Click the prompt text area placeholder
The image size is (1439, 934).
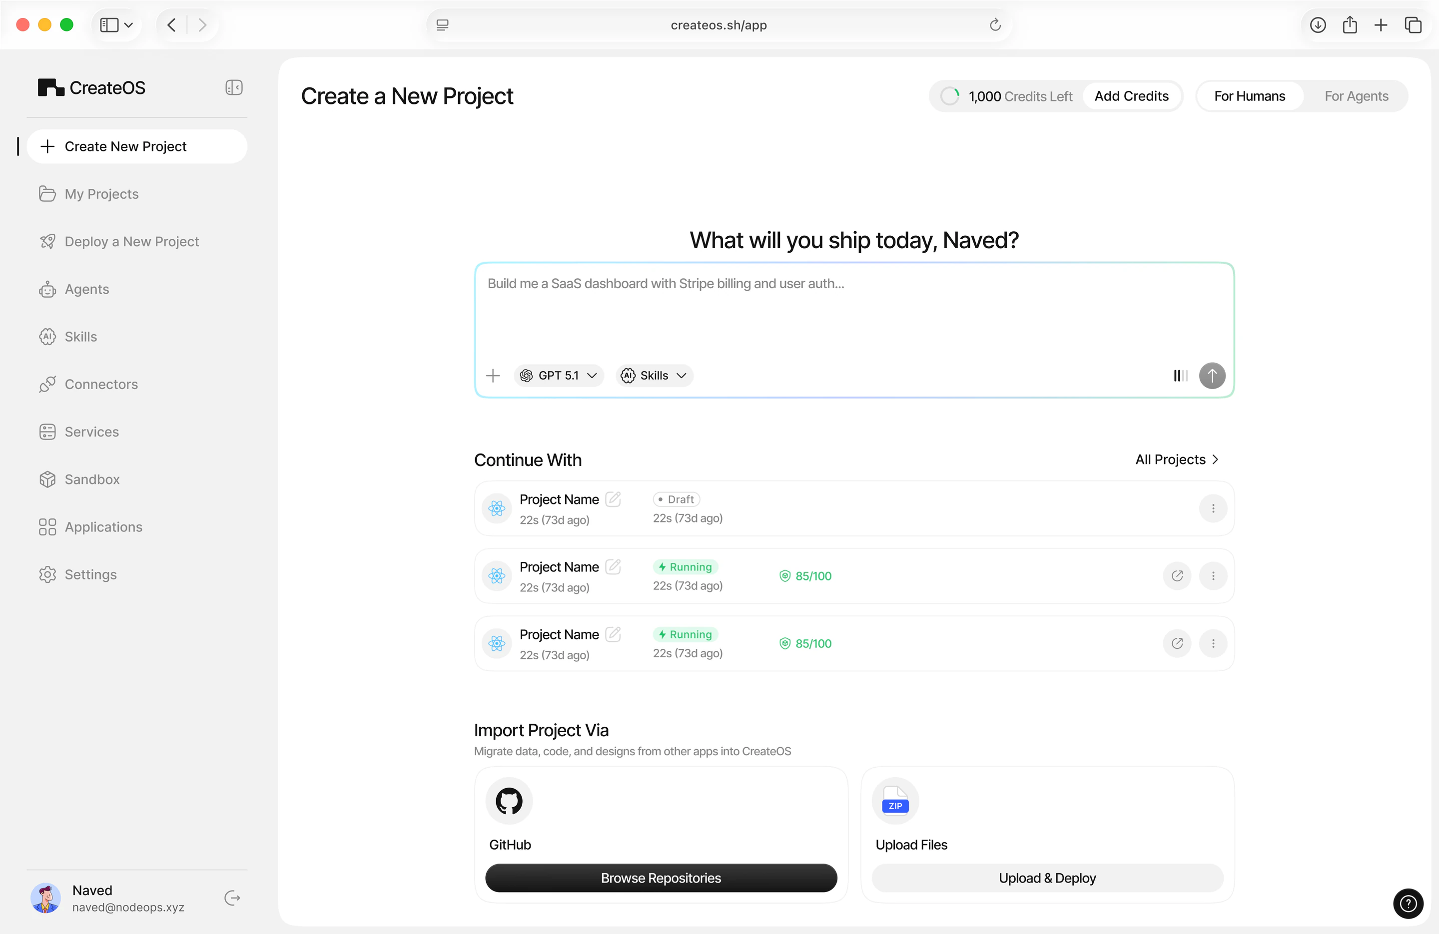click(x=666, y=284)
